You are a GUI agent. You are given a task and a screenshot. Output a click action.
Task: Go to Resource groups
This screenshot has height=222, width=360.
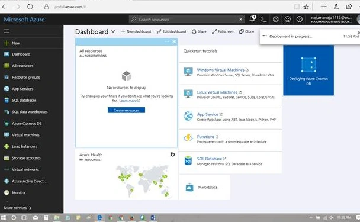25,78
